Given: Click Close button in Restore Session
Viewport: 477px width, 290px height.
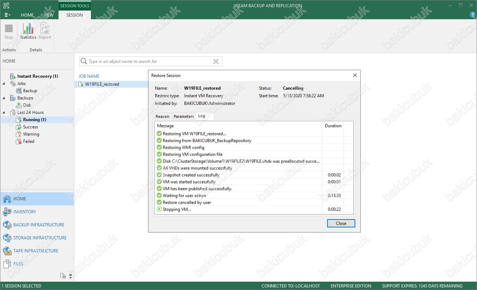Looking at the screenshot, I should click(341, 223).
